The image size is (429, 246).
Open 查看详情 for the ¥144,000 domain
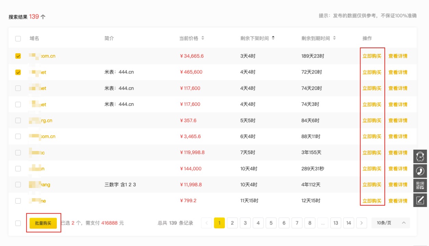pos(398,169)
